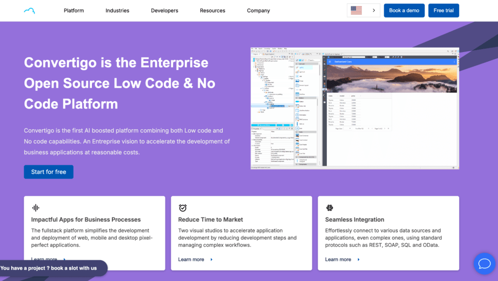The width and height of the screenshot is (498, 281).
Task: Click the Start for free button
Action: coord(49,172)
